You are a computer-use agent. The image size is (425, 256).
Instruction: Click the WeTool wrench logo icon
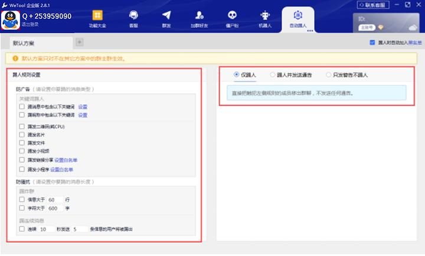click(x=4, y=5)
